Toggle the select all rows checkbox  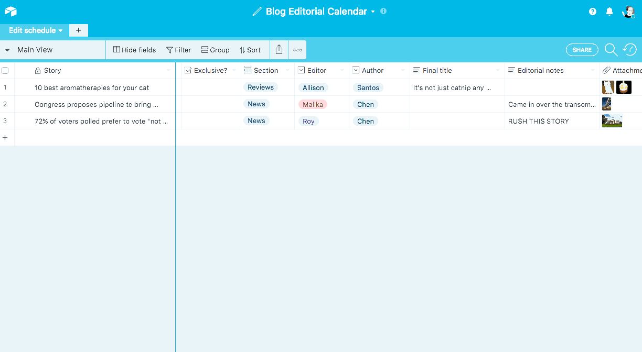(5, 70)
